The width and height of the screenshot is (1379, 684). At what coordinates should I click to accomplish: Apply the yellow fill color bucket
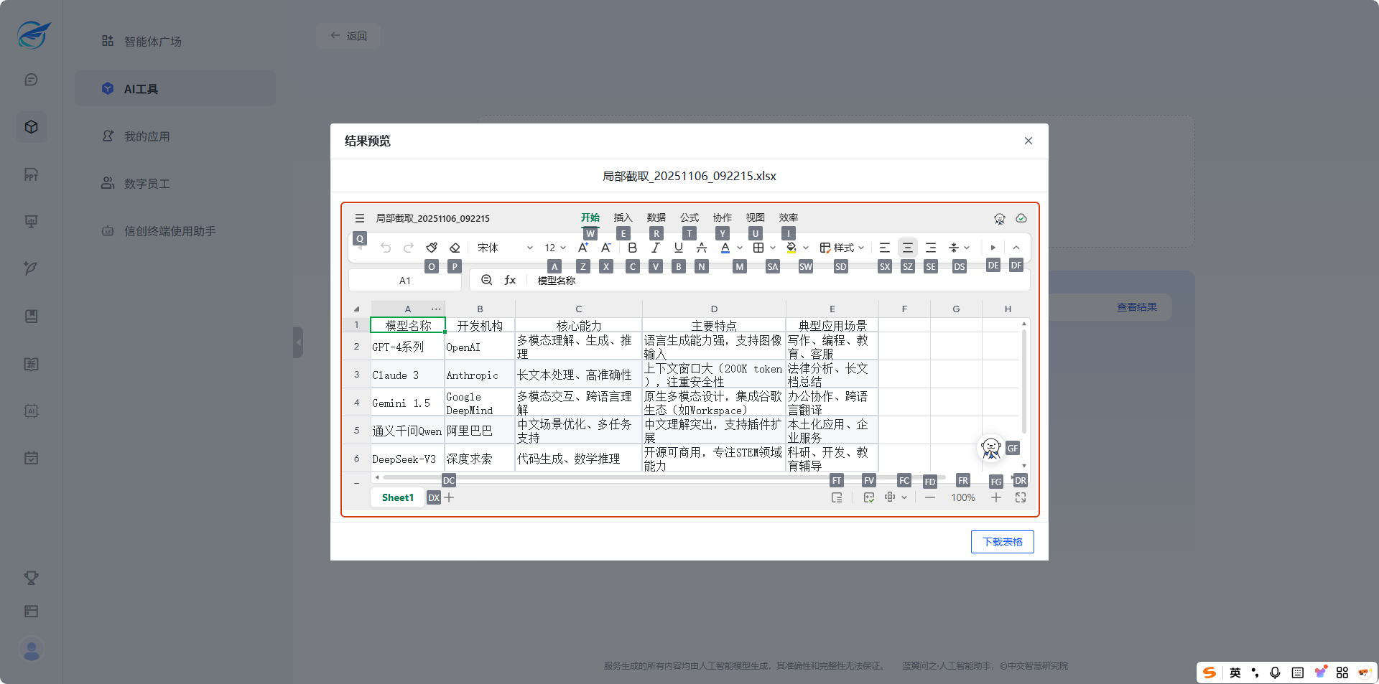click(791, 248)
